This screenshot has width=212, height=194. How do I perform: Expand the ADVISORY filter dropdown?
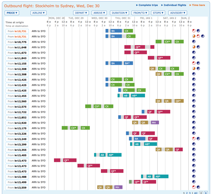click(x=177, y=13)
